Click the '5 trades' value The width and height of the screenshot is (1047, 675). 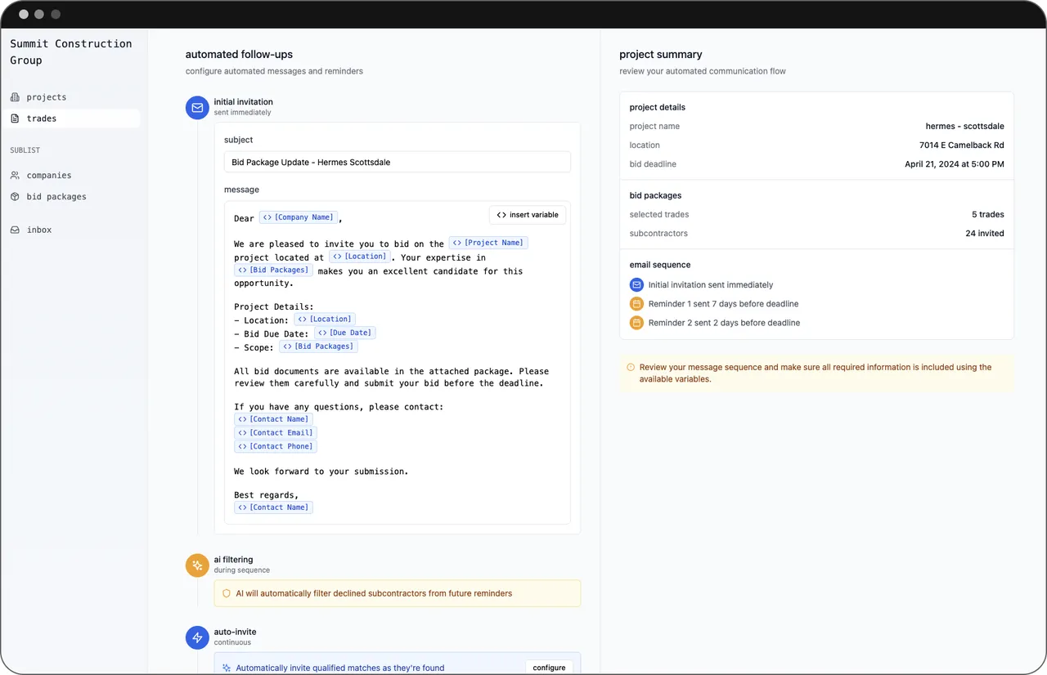[x=988, y=215]
